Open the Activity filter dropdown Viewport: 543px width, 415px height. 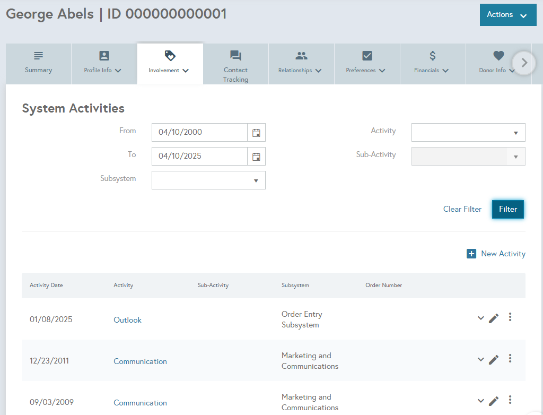point(468,133)
